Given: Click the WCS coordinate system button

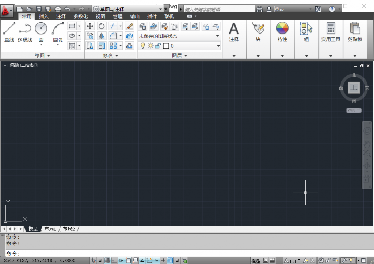Looking at the screenshot, I should 354,110.
